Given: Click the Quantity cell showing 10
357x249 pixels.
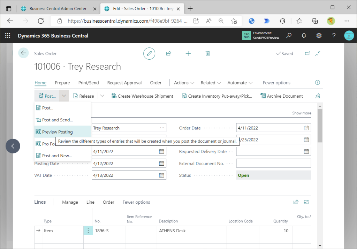Looking at the screenshot, I should tap(276, 231).
